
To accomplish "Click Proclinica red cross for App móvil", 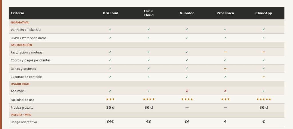I will point(225,91).
